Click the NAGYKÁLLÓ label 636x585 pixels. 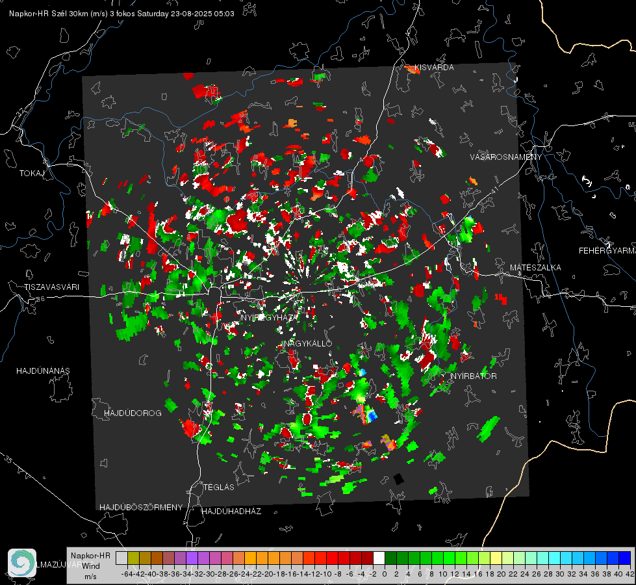point(308,344)
